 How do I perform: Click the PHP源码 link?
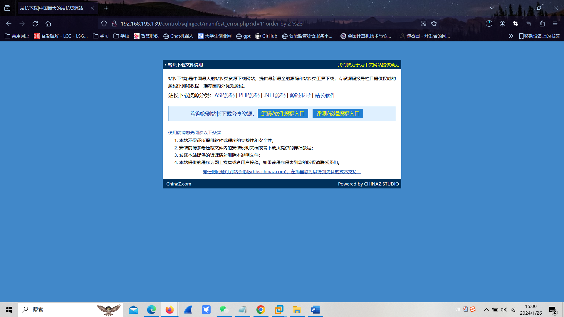[x=249, y=95]
